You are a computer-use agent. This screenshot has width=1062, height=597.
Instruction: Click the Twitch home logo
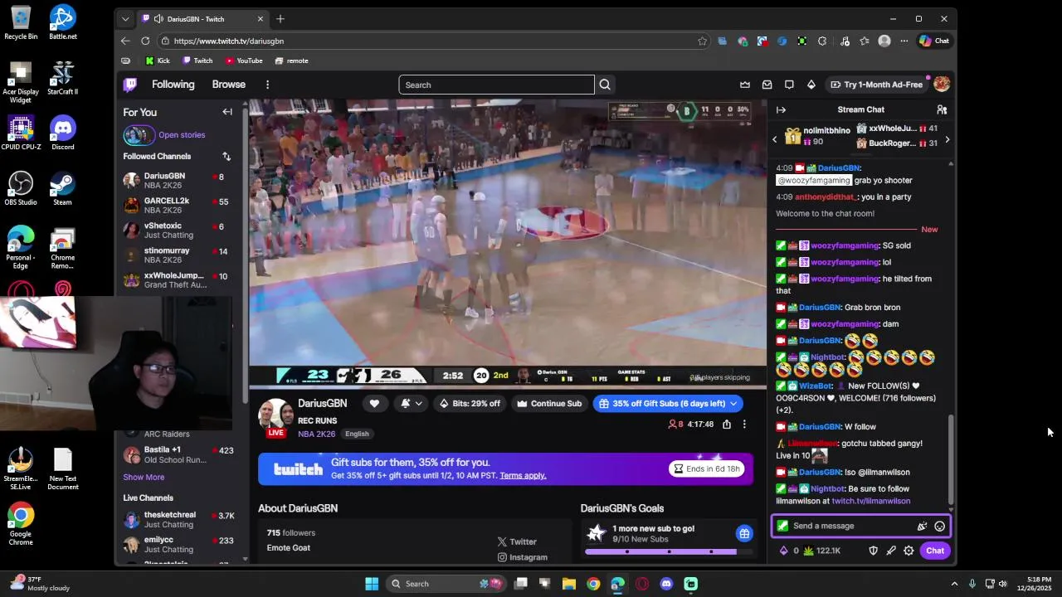click(130, 85)
